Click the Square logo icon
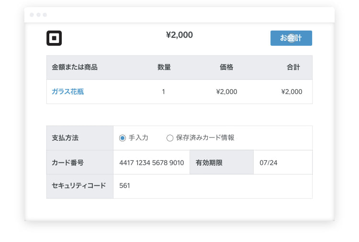 click(54, 38)
